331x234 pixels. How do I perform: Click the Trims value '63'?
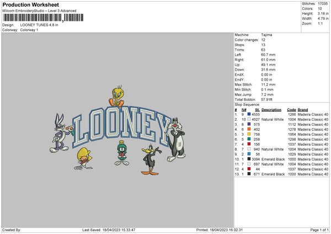pos(263,50)
